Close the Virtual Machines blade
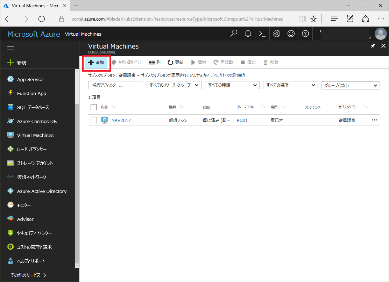The height and width of the screenshot is (282, 389). pos(383,46)
